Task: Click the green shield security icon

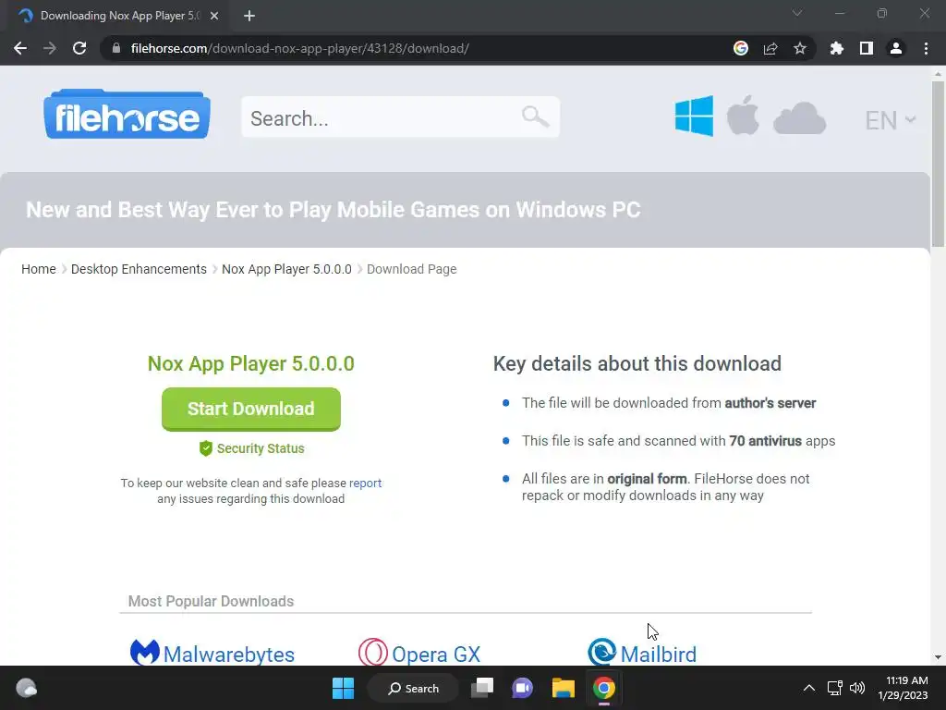Action: coord(206,448)
